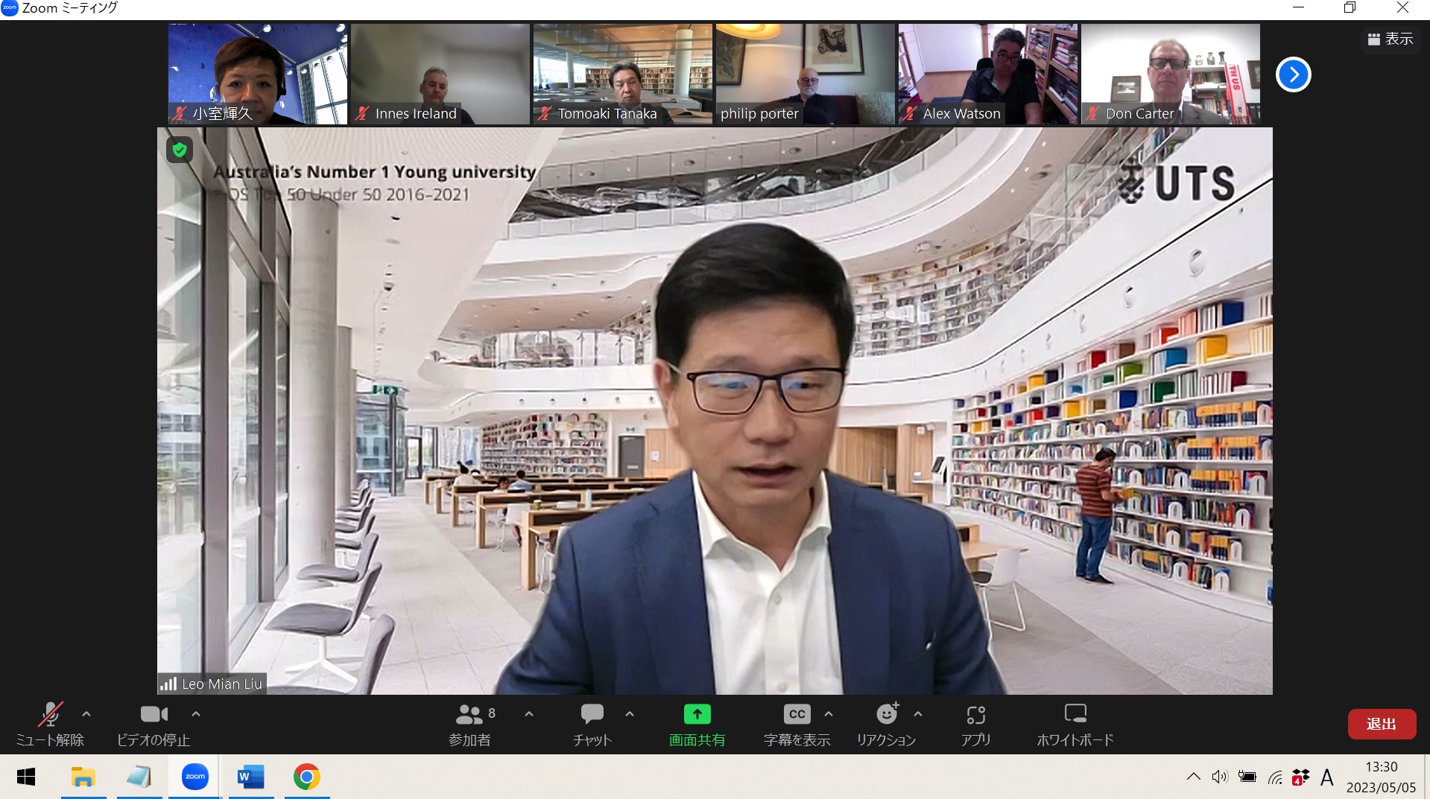Show next participants with blue arrow

click(1293, 74)
